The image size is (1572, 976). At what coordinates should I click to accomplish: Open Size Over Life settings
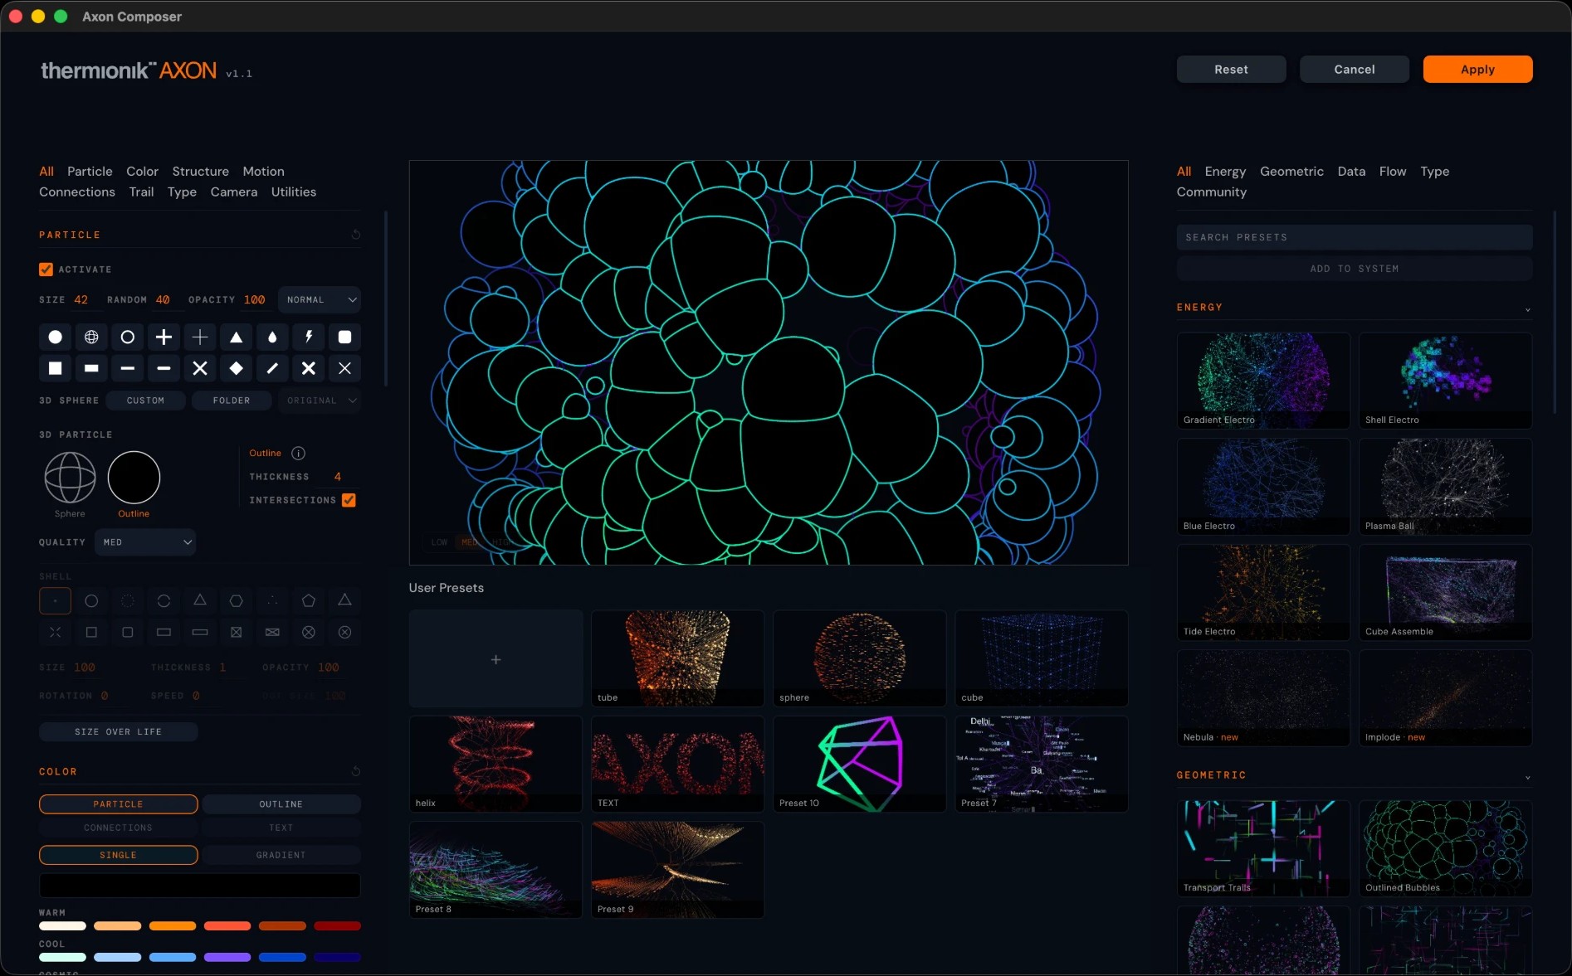[x=118, y=732]
